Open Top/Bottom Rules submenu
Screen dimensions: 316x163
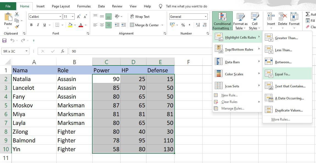(x=237, y=49)
